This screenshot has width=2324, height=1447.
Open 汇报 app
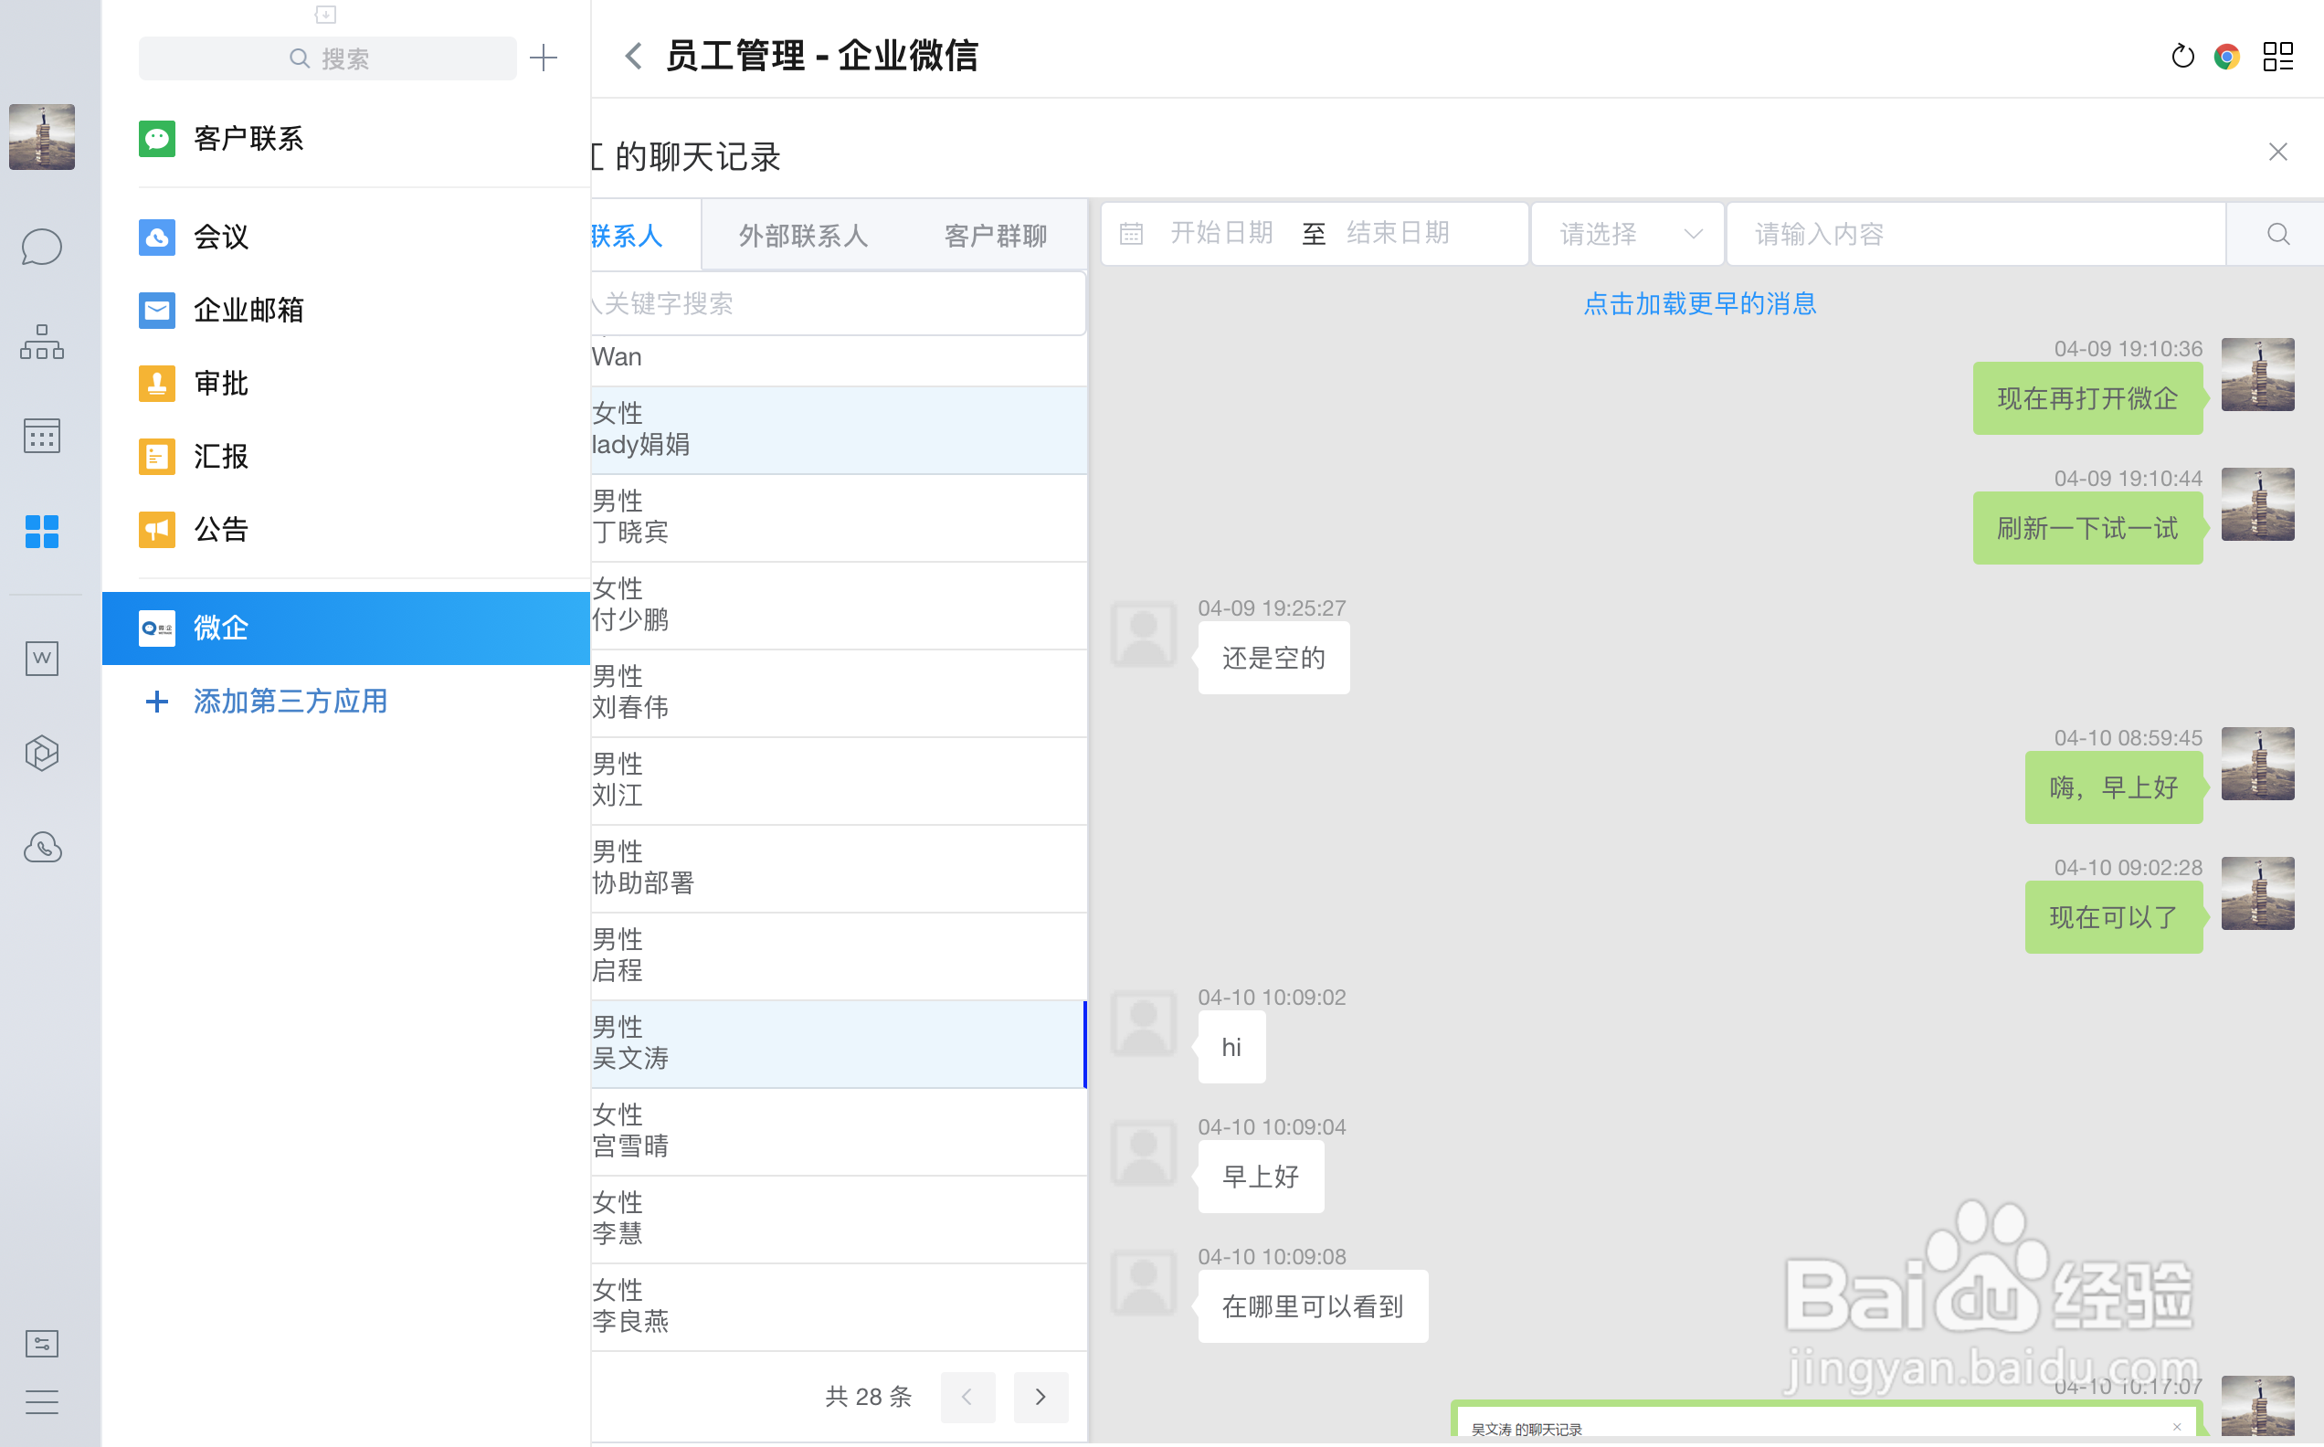(345, 457)
